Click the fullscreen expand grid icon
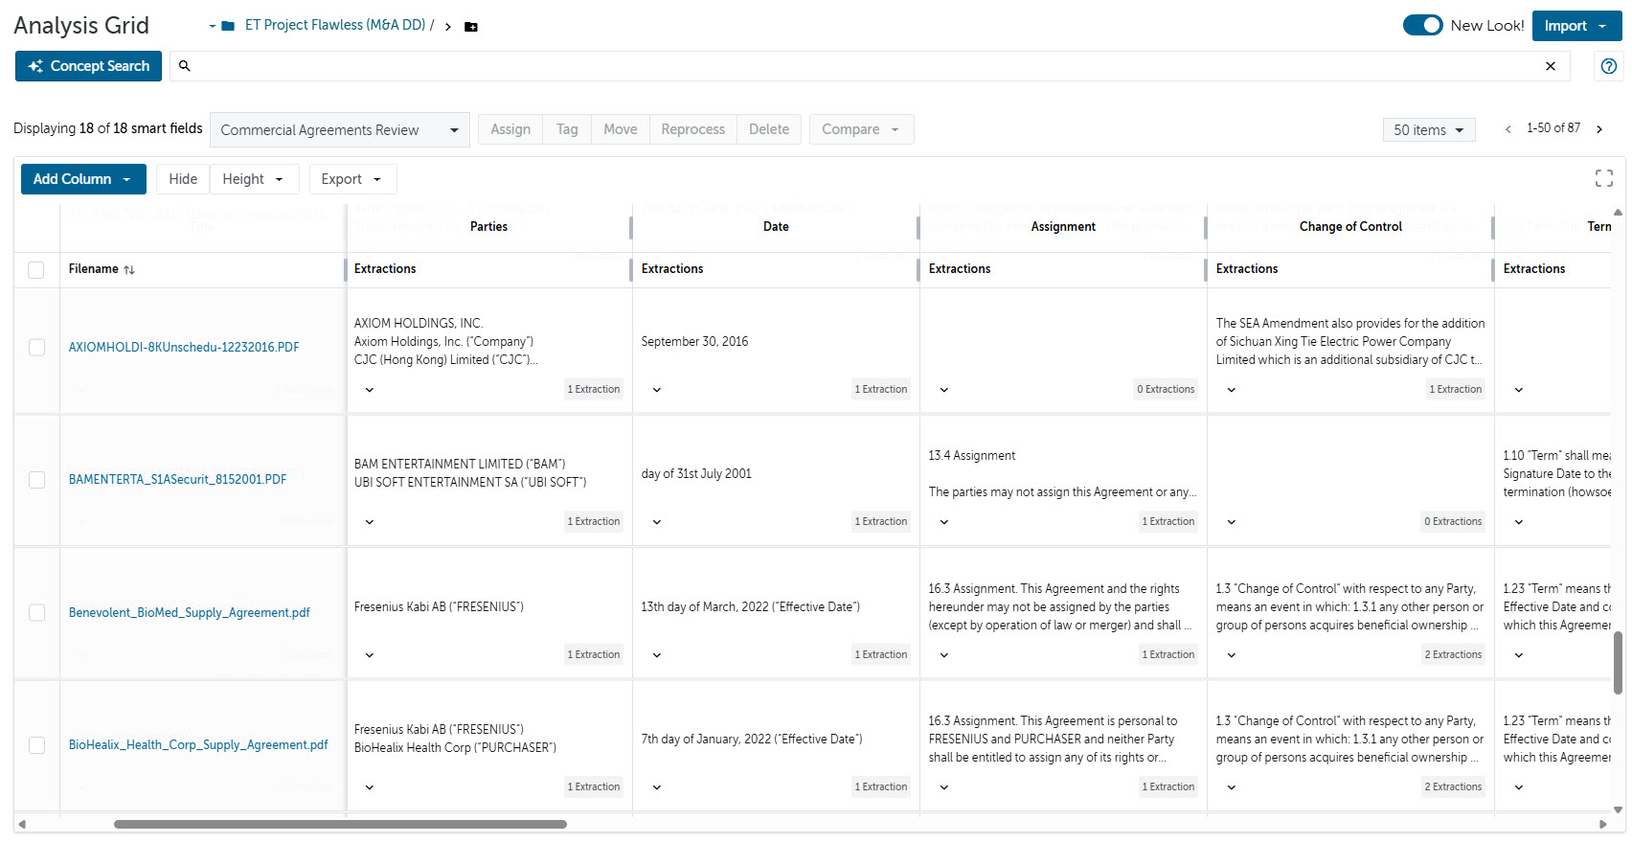The width and height of the screenshot is (1632, 843). pyautogui.click(x=1604, y=178)
